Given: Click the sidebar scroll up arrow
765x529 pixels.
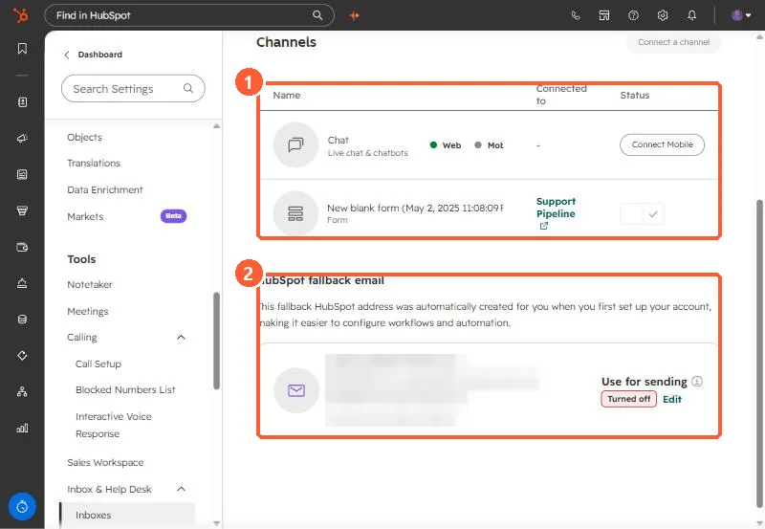Looking at the screenshot, I should click(x=217, y=126).
